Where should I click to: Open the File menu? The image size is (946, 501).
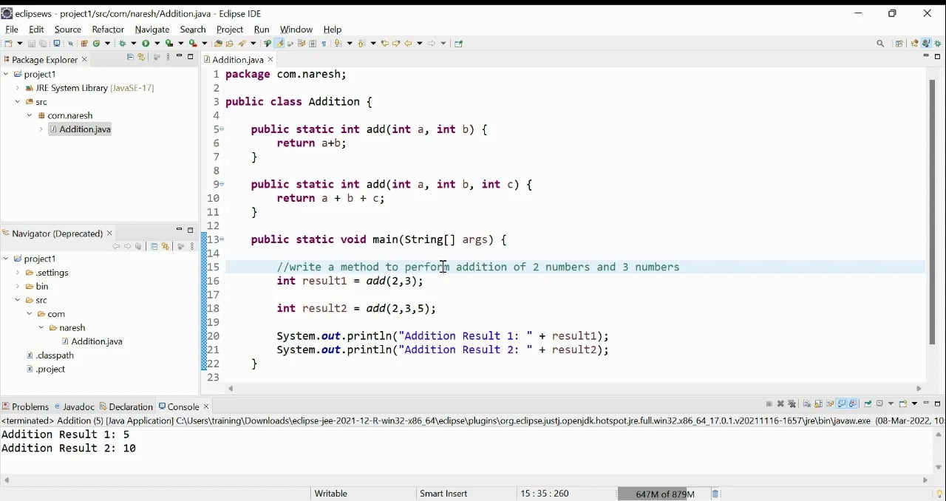(x=12, y=30)
